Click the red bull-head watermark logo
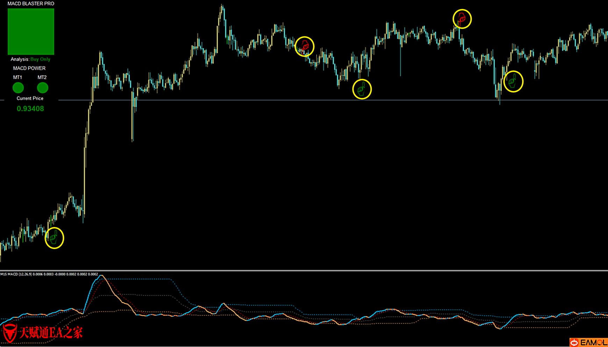Image resolution: width=608 pixels, height=347 pixels. pos(10,332)
